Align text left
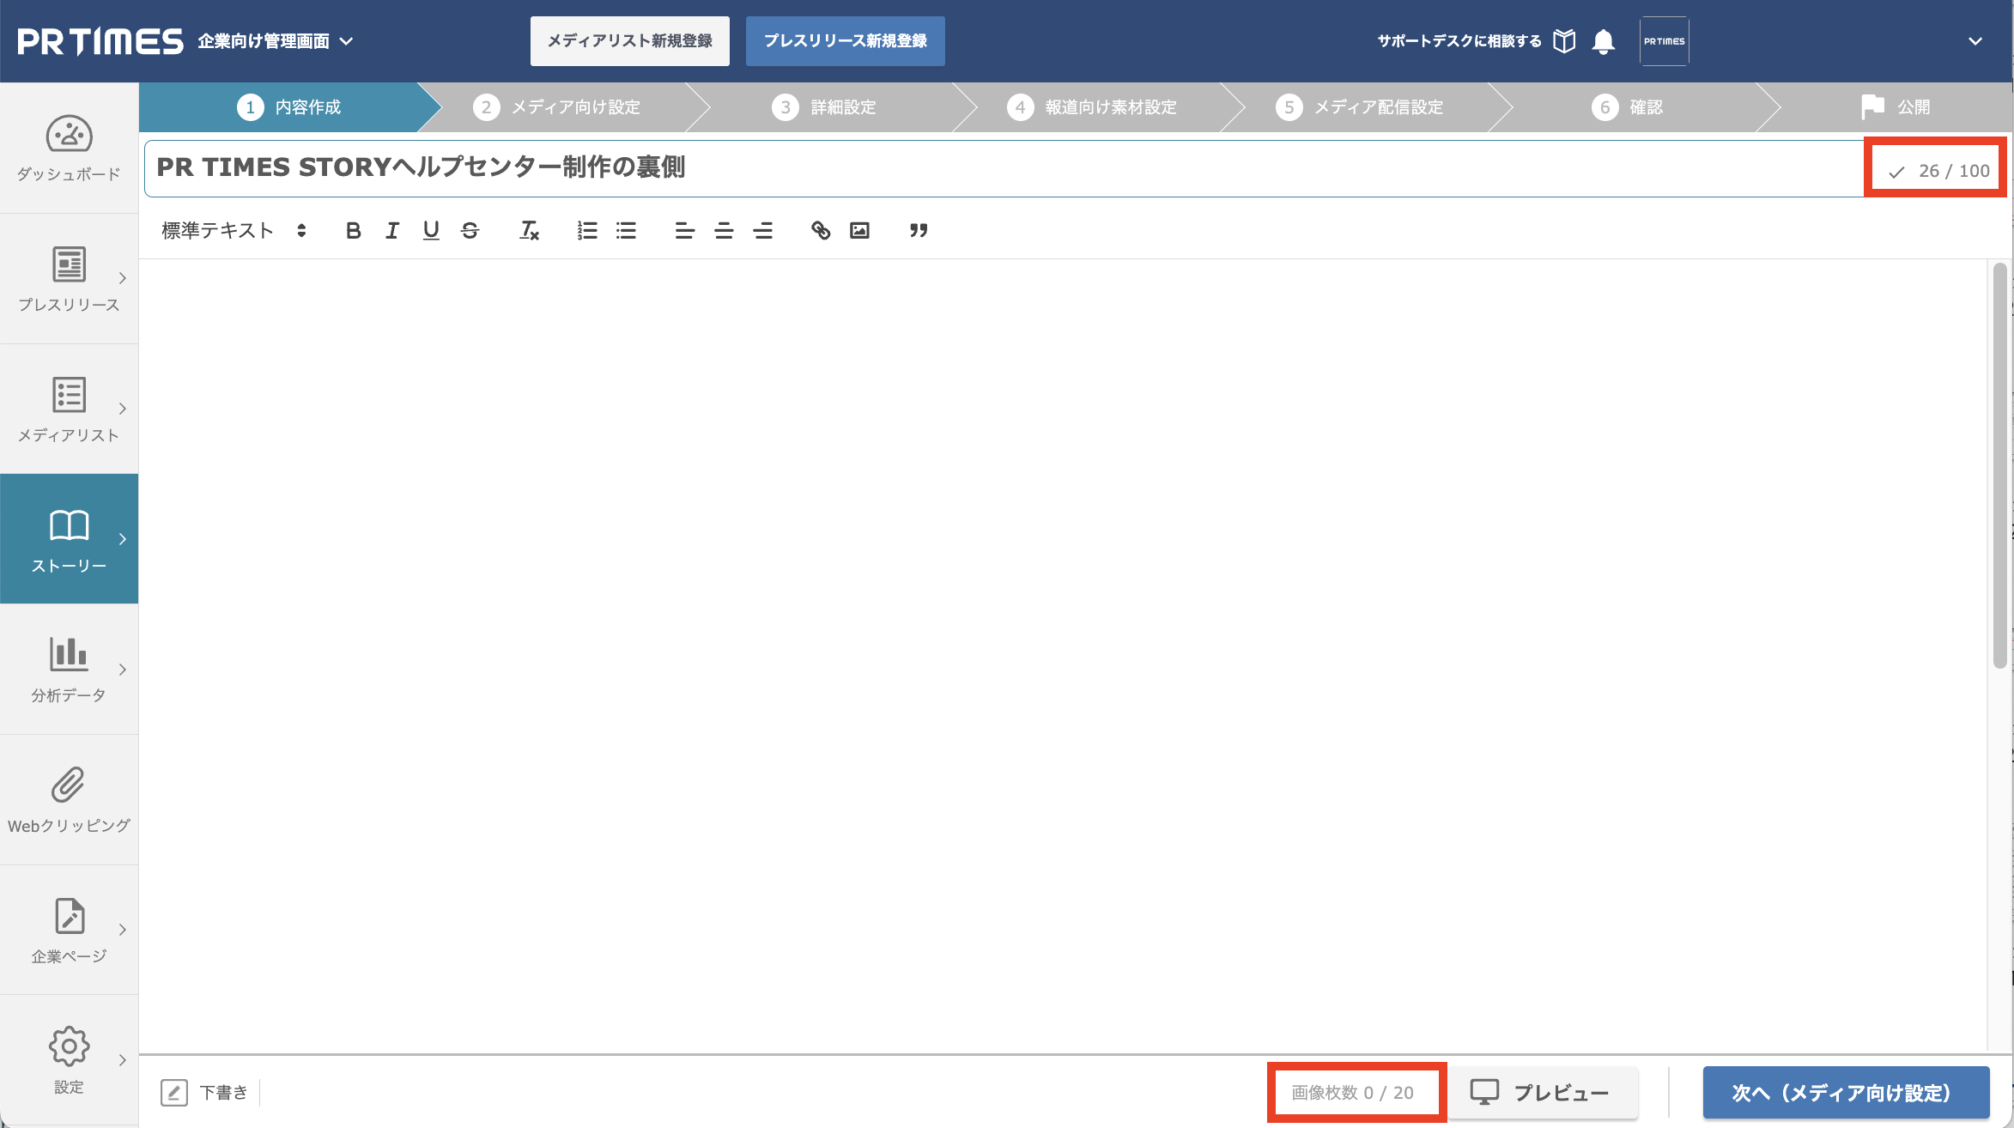Screen dimensions: 2014x1128 click(684, 230)
